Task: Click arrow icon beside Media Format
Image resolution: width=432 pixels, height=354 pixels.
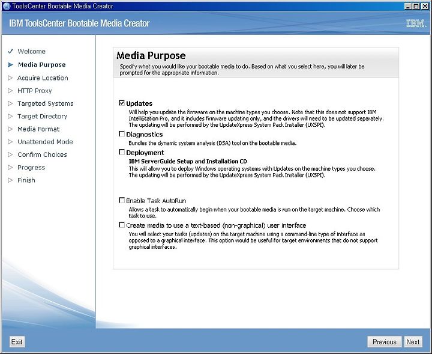Action: [10, 129]
